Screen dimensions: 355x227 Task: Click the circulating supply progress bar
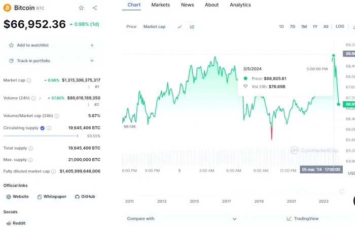coord(41,136)
